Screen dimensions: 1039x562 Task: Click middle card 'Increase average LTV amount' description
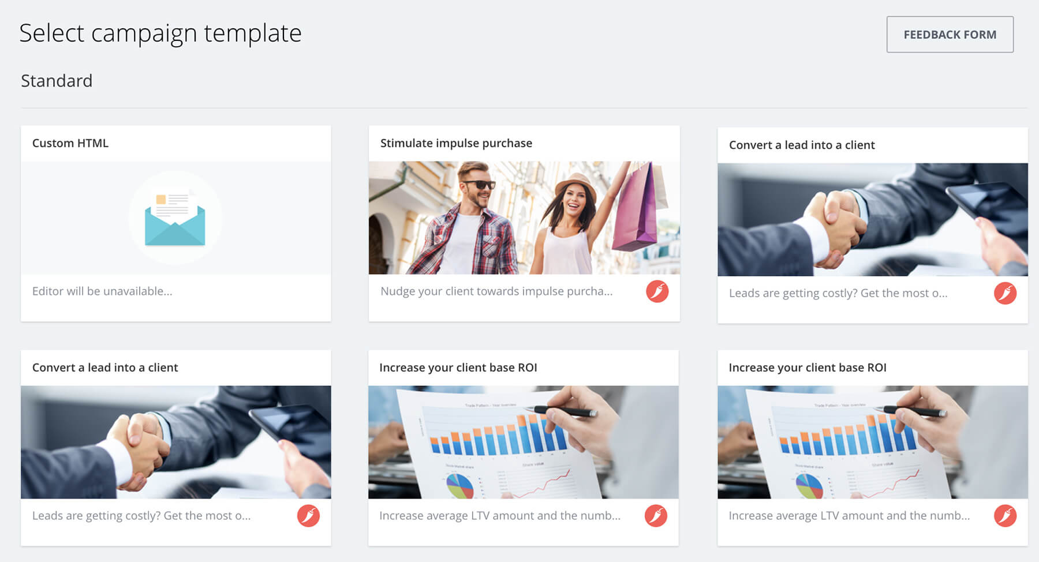pyautogui.click(x=500, y=516)
